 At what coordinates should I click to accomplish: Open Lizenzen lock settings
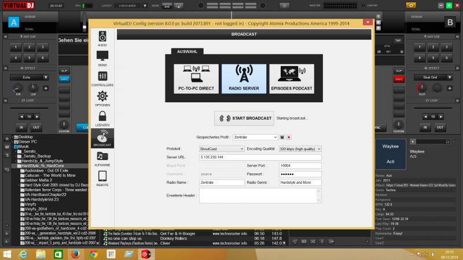(102, 118)
